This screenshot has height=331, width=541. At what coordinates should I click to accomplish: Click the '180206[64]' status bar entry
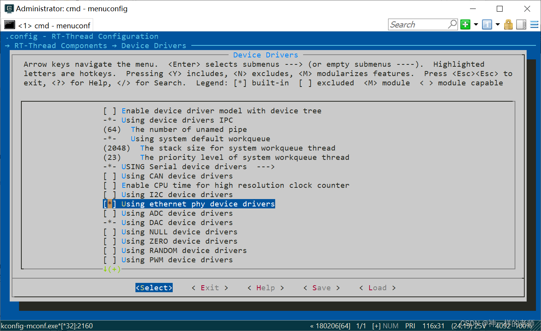pos(330,326)
